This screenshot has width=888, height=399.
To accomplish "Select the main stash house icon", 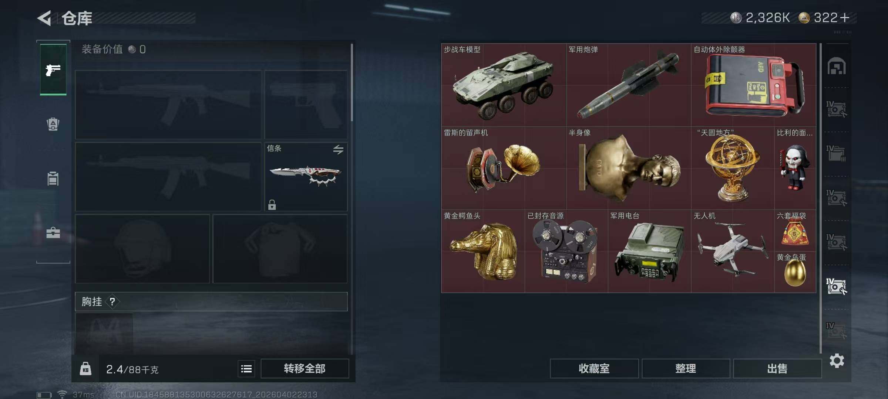I will [x=837, y=66].
